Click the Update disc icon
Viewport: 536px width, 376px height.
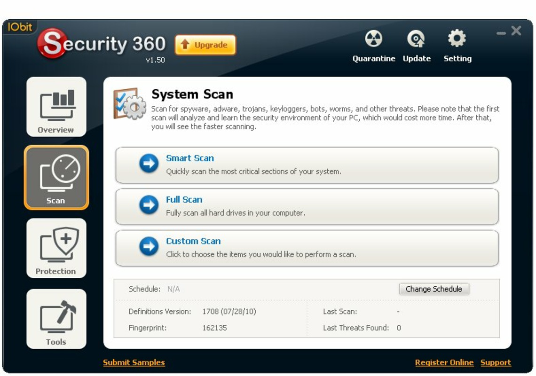click(x=416, y=38)
